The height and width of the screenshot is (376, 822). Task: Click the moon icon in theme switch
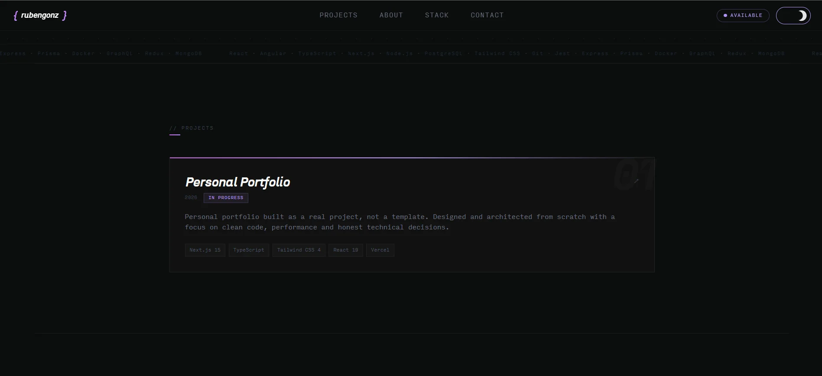pyautogui.click(x=802, y=16)
